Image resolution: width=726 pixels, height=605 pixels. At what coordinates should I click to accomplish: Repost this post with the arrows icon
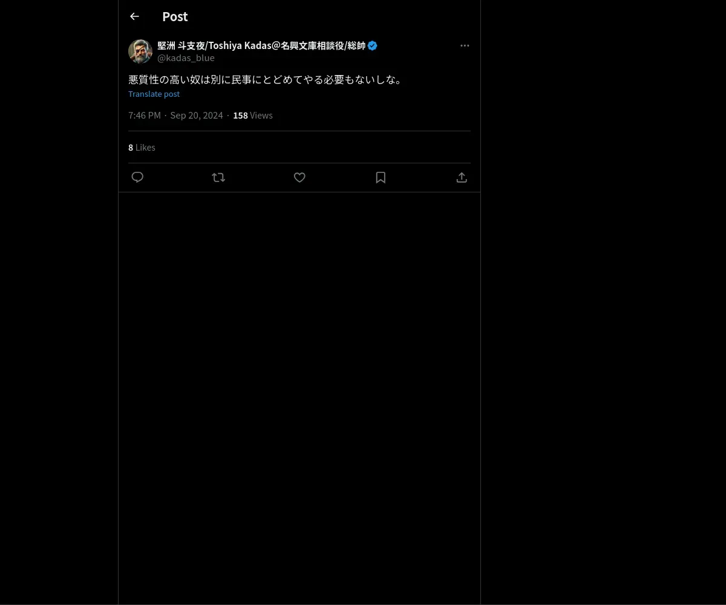[218, 177]
